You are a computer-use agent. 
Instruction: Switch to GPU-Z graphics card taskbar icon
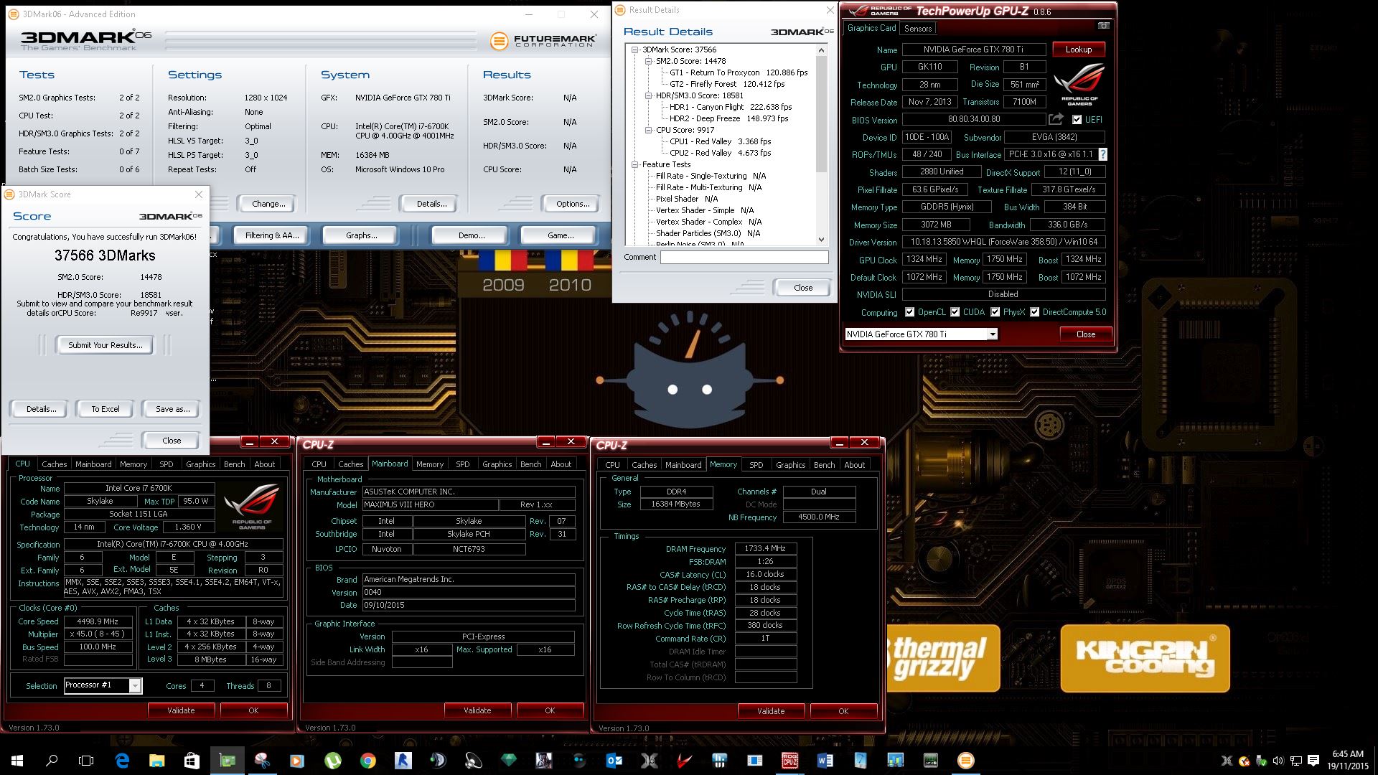pyautogui.click(x=227, y=761)
